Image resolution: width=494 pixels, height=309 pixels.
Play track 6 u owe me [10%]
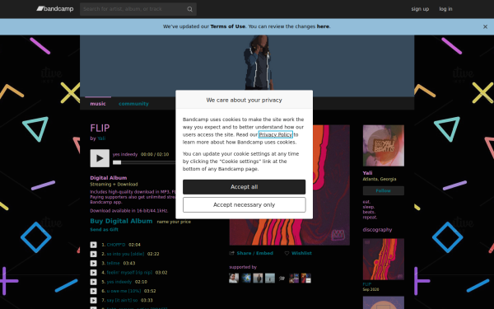point(94,291)
